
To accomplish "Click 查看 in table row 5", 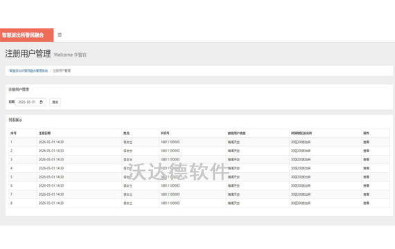I will pos(366,177).
